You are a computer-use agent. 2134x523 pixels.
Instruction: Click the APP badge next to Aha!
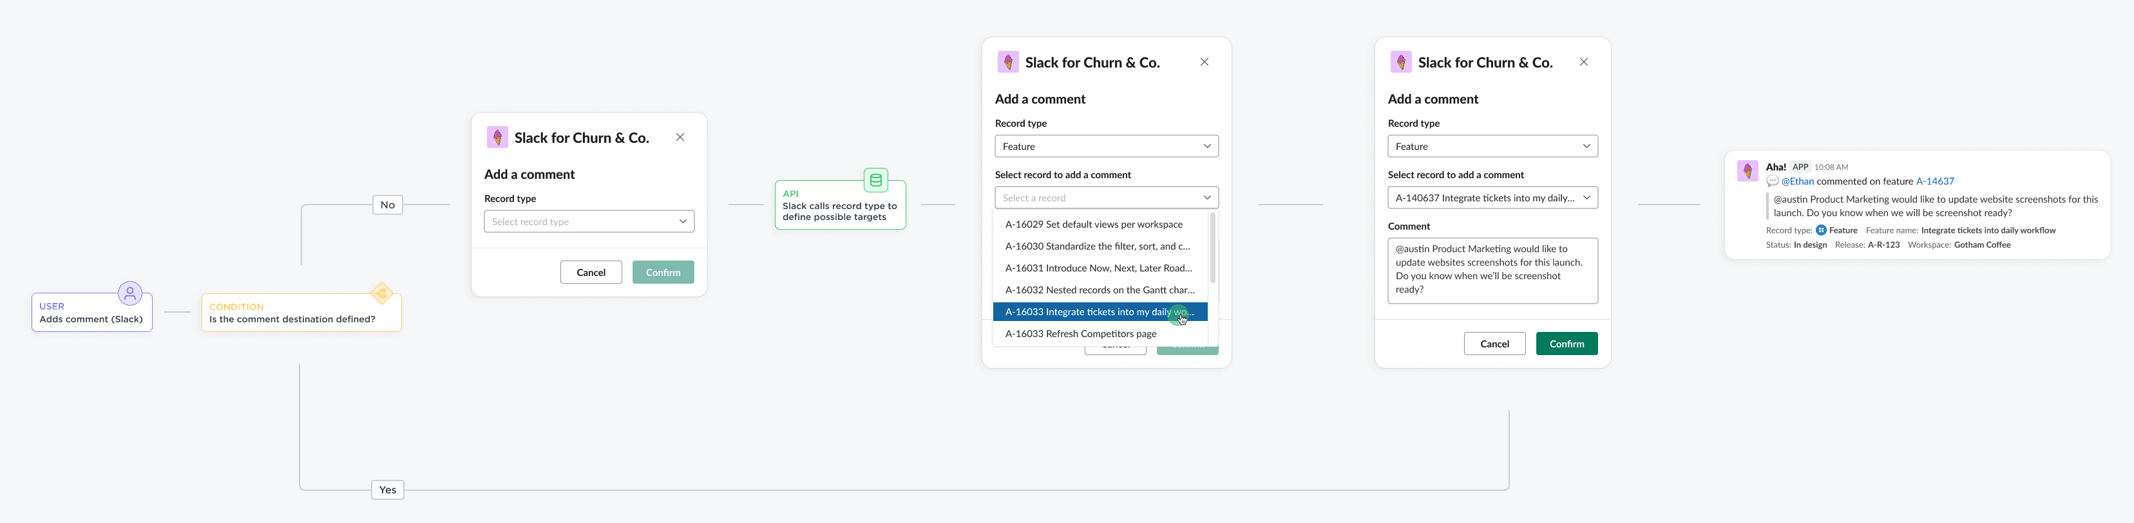(1800, 167)
